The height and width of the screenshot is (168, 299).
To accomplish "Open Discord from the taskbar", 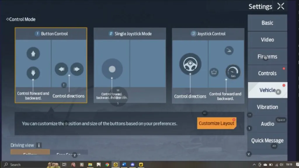I will coord(133,164).
